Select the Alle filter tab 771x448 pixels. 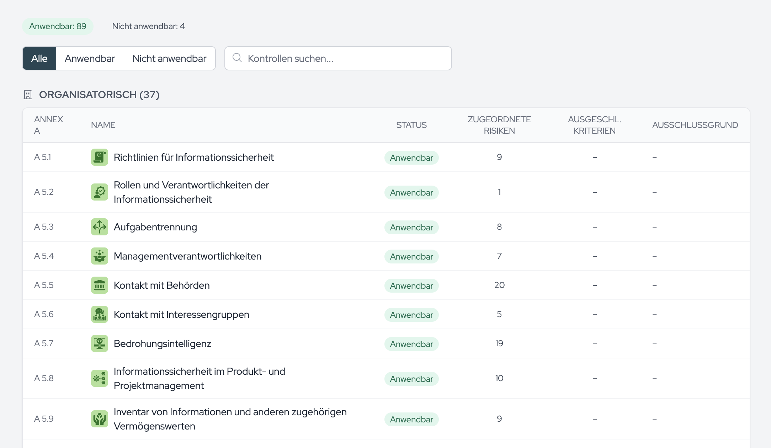pos(39,58)
